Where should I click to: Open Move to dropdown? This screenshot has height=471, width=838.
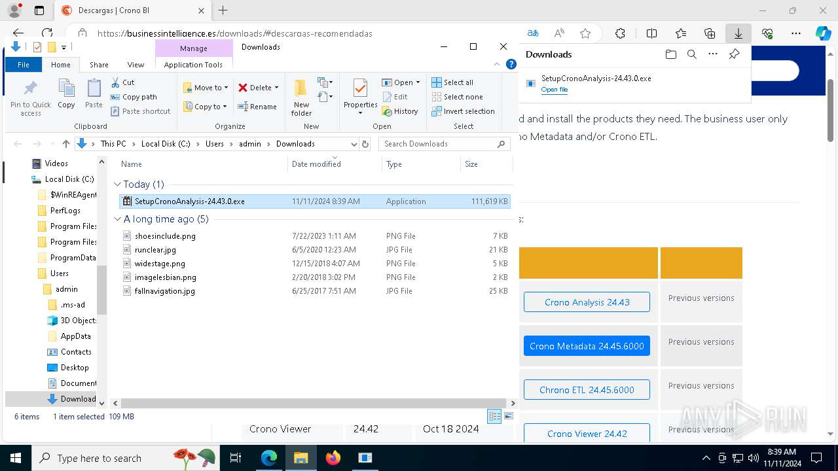206,88
